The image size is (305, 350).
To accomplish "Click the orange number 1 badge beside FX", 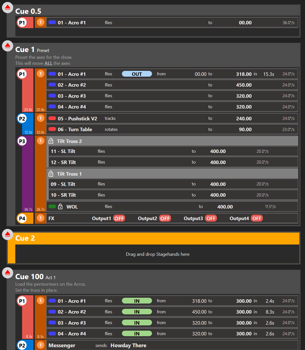I will 40,218.
